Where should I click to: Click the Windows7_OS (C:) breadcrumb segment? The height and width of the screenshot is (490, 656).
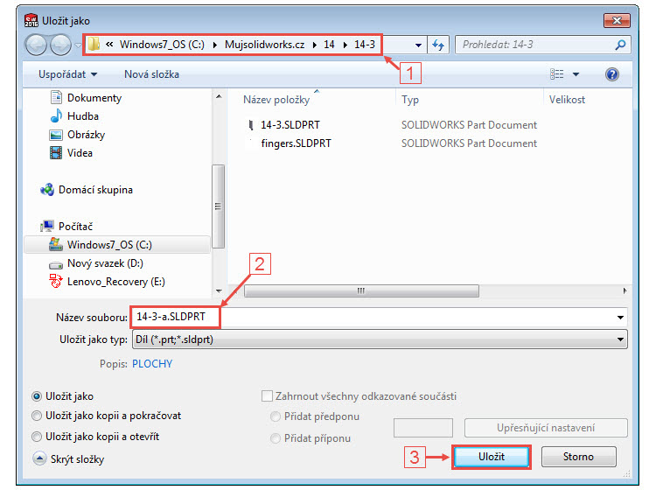pos(162,45)
